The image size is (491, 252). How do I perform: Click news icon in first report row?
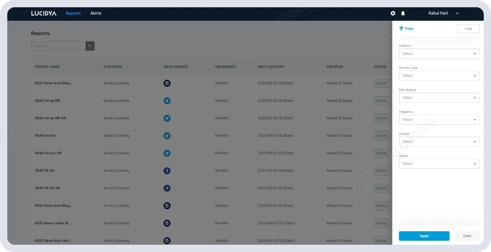[x=167, y=83]
